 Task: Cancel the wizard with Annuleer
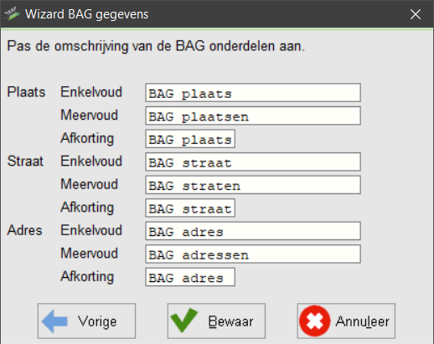[346, 321]
